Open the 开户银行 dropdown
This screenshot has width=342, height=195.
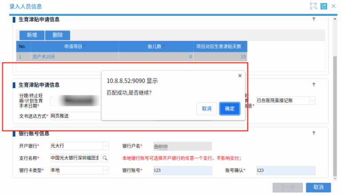106,146
